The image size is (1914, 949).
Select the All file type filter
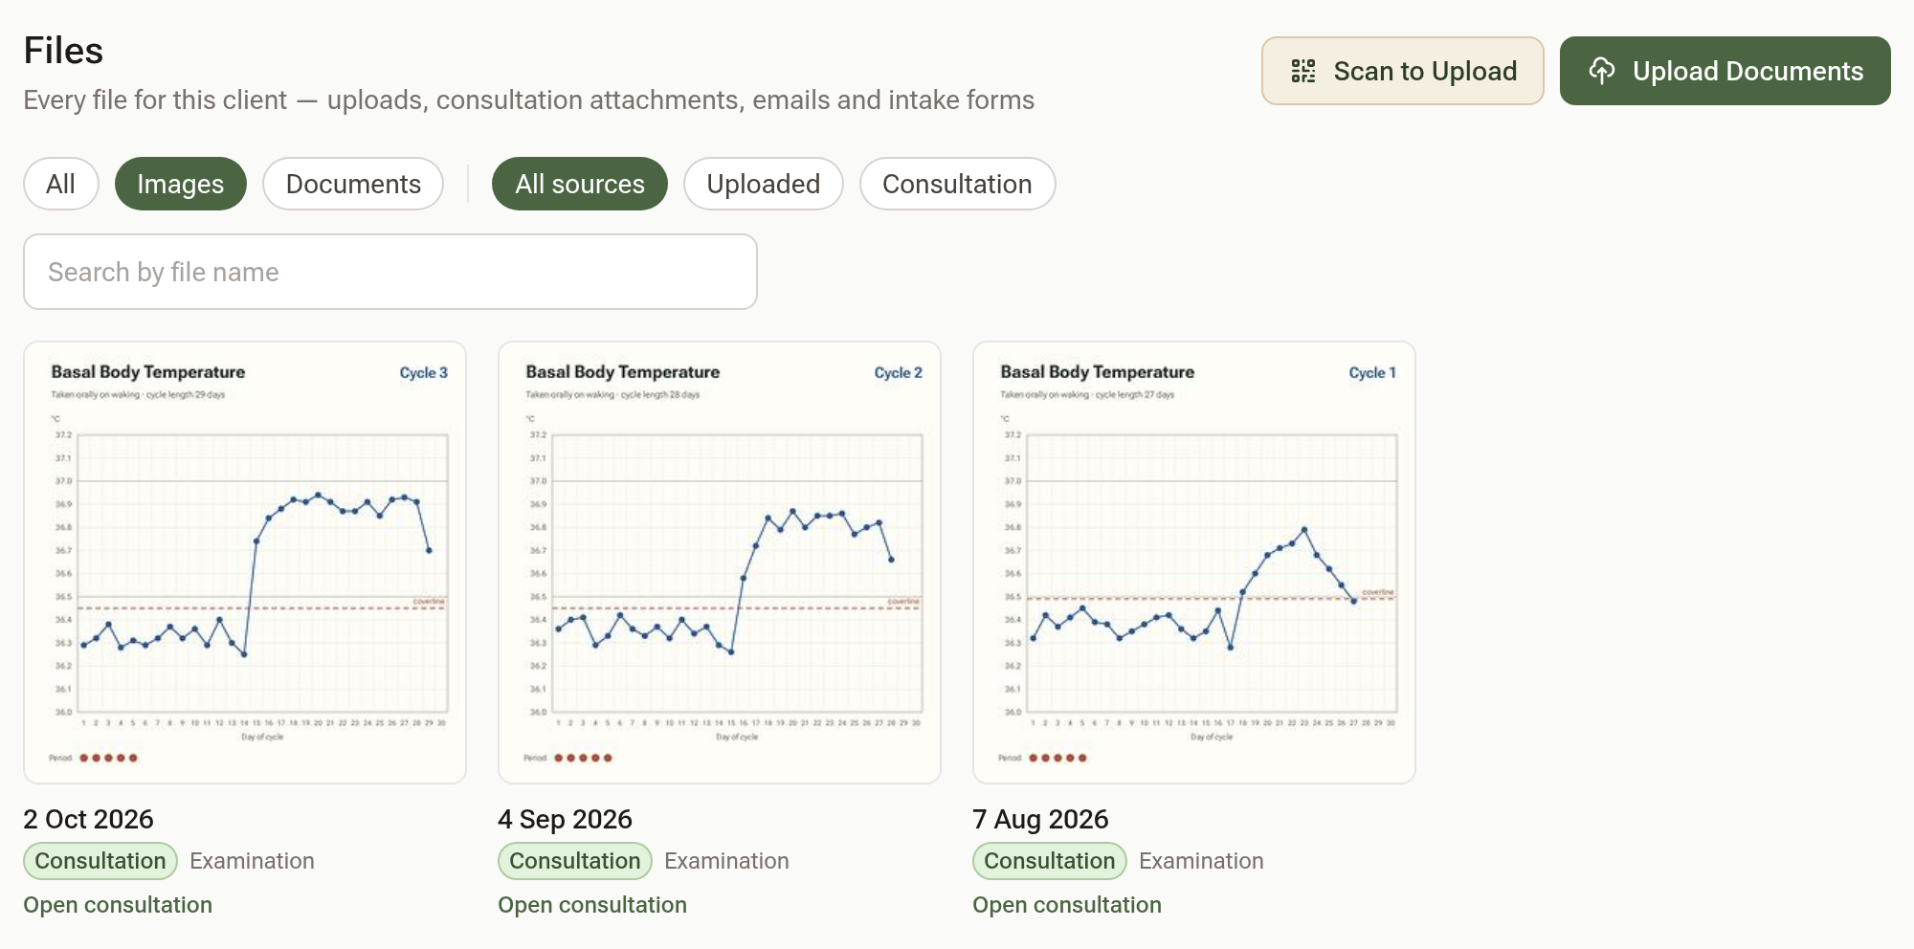click(x=60, y=184)
